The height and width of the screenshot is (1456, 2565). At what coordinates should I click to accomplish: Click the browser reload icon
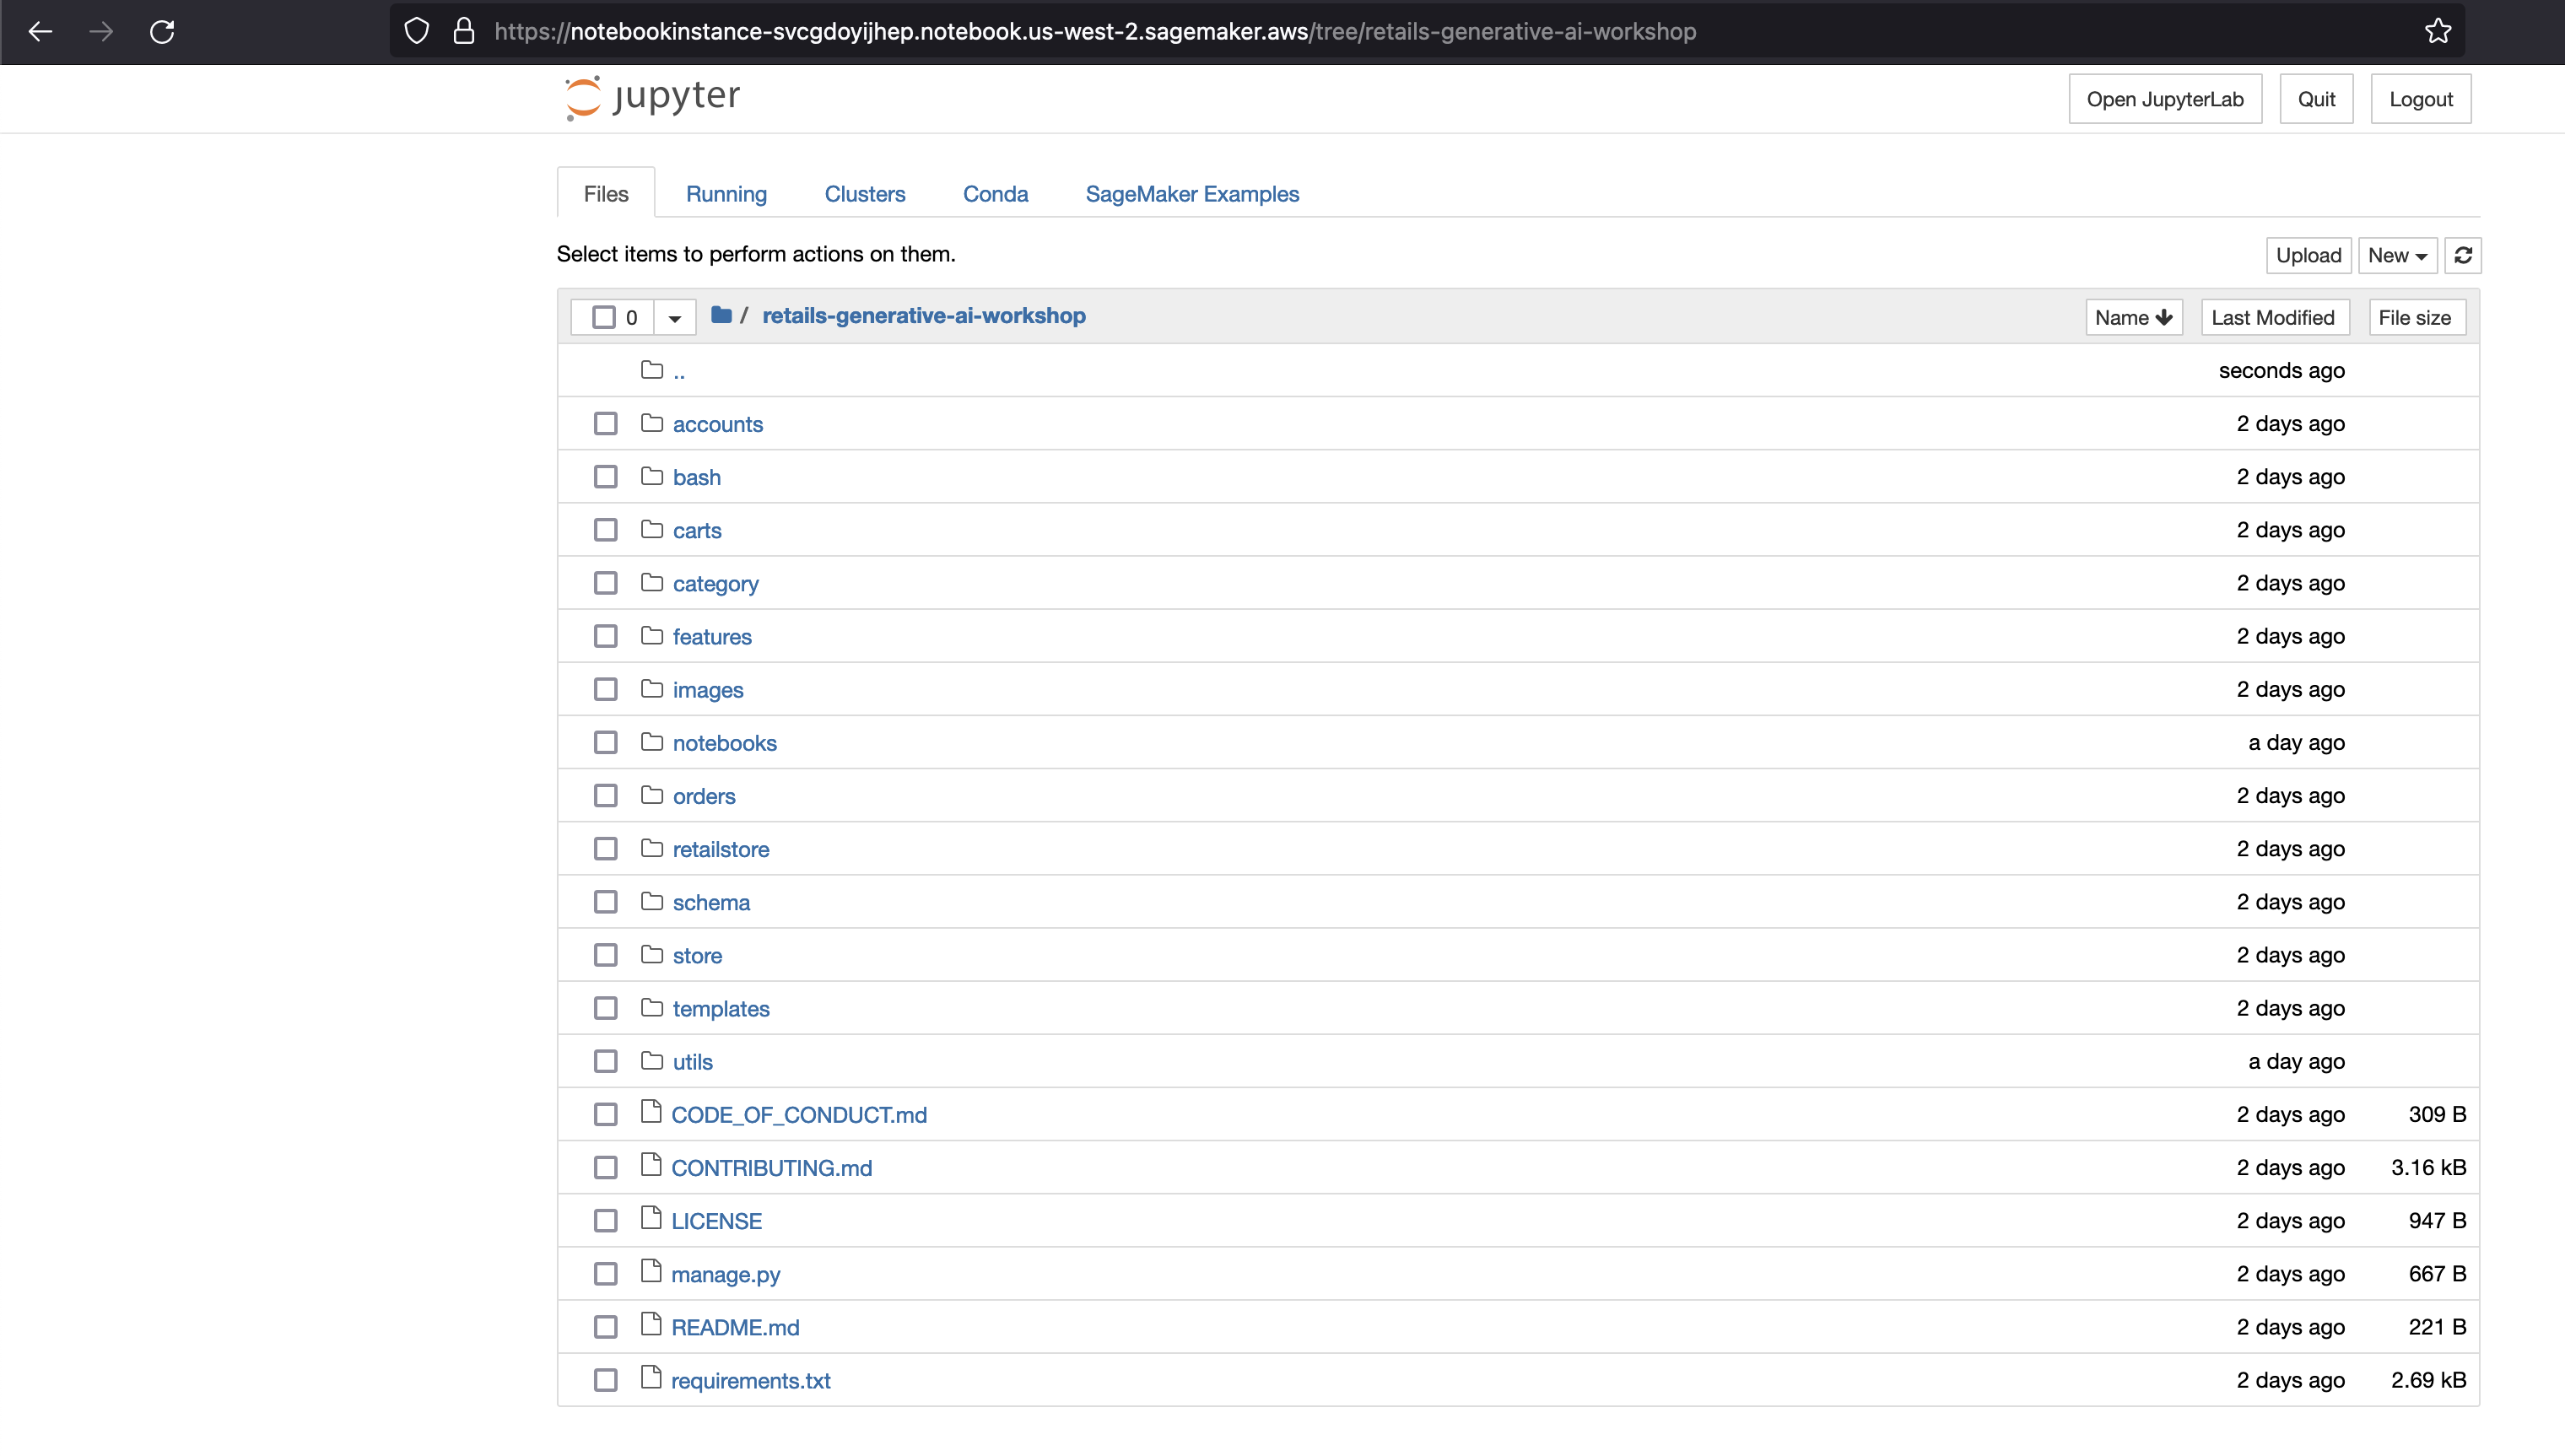pyautogui.click(x=162, y=32)
